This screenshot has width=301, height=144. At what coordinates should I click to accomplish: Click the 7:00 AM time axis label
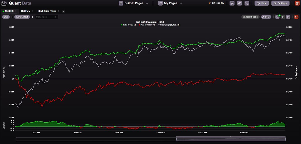point(36,133)
